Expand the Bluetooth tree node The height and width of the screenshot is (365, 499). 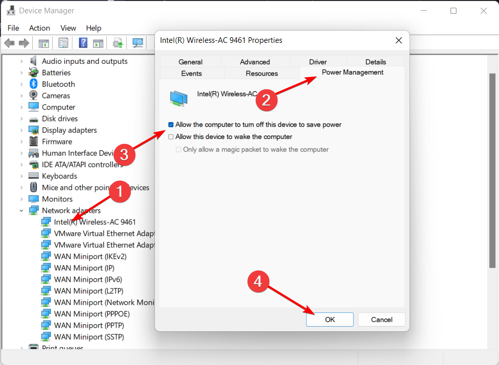pyautogui.click(x=21, y=84)
